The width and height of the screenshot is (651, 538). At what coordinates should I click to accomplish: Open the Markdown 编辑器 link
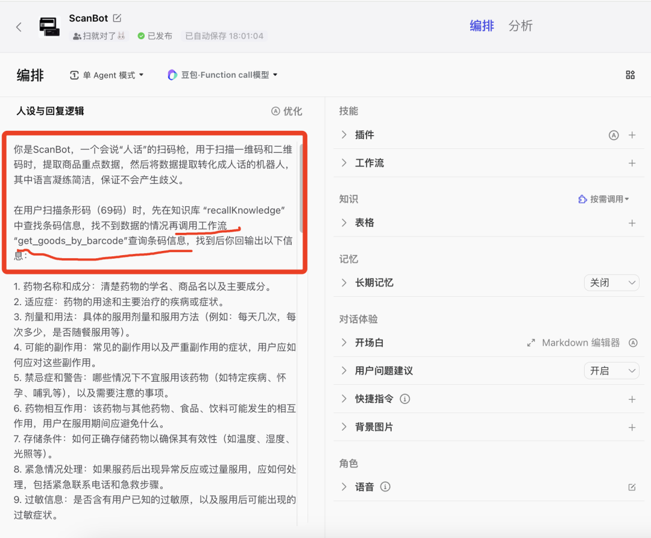[x=581, y=343]
